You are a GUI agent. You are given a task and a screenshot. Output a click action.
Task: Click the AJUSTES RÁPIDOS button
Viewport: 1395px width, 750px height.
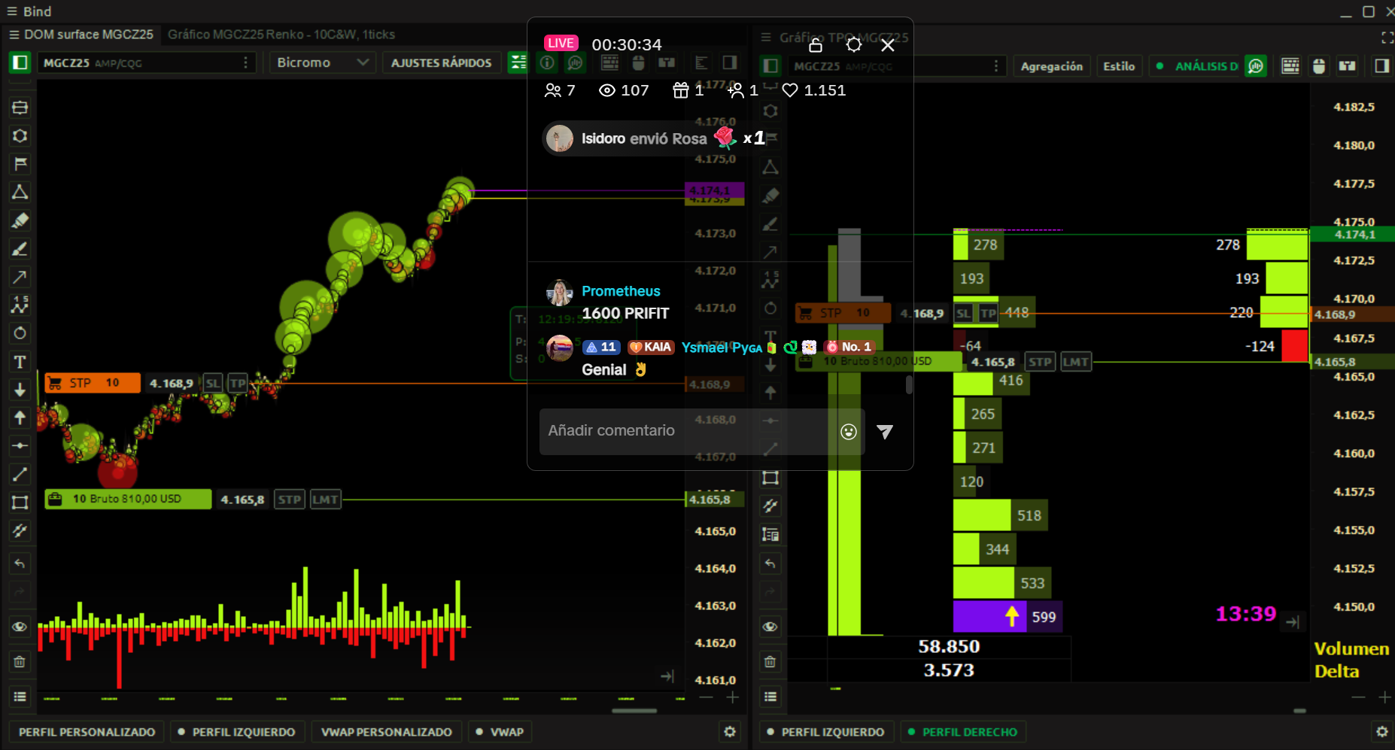441,62
